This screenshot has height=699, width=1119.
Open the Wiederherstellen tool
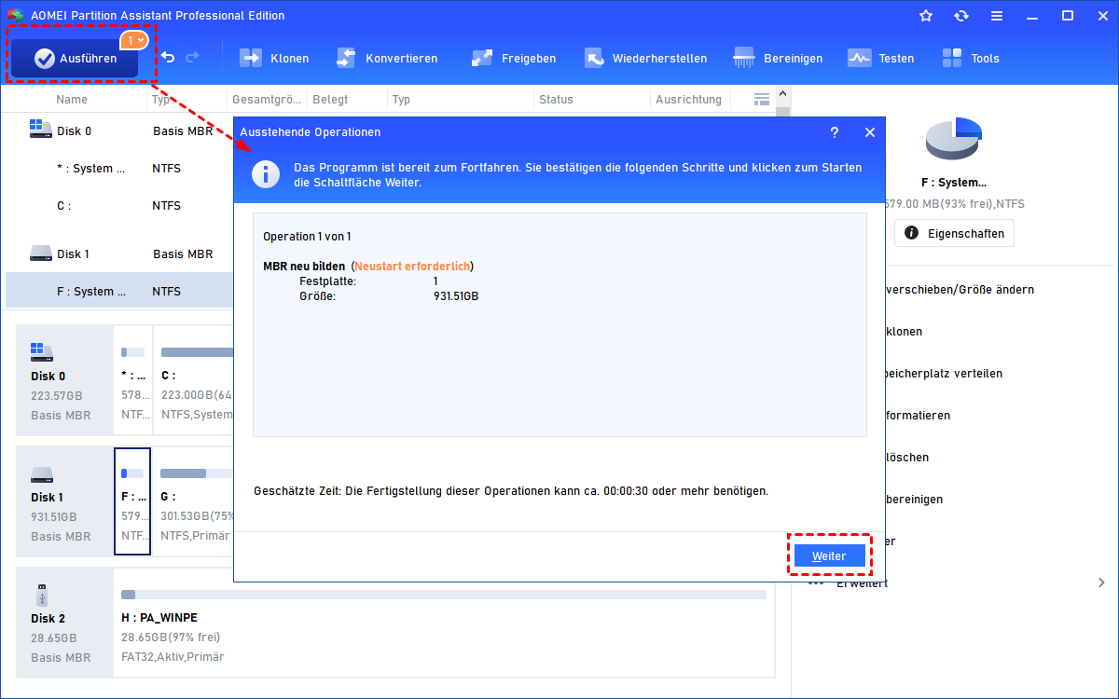pos(645,58)
